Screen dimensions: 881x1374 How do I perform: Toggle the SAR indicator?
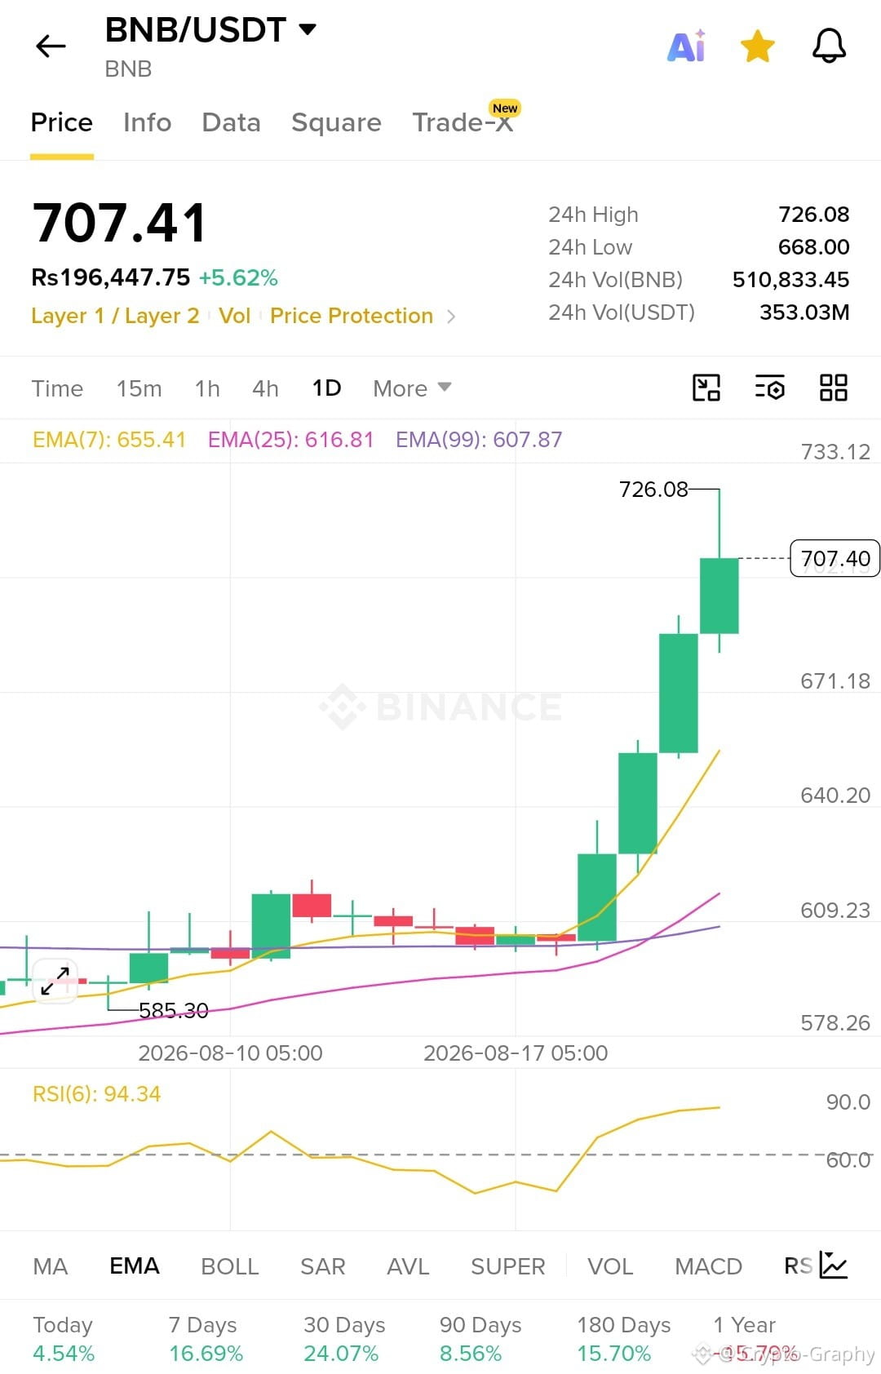(323, 1266)
